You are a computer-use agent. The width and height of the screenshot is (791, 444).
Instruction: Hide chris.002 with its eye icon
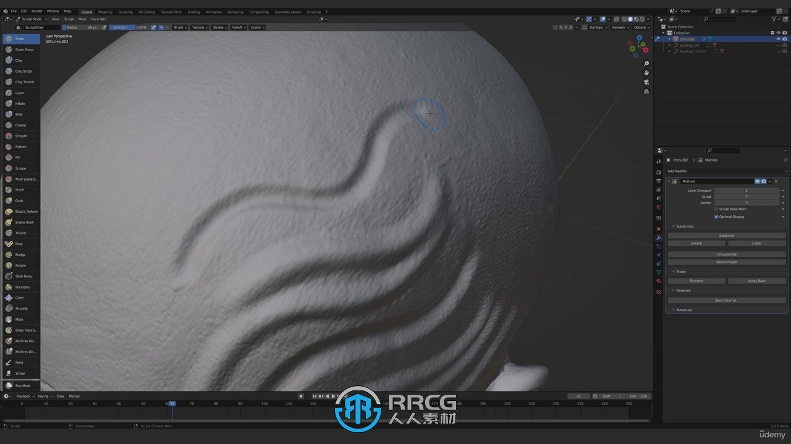pos(778,39)
